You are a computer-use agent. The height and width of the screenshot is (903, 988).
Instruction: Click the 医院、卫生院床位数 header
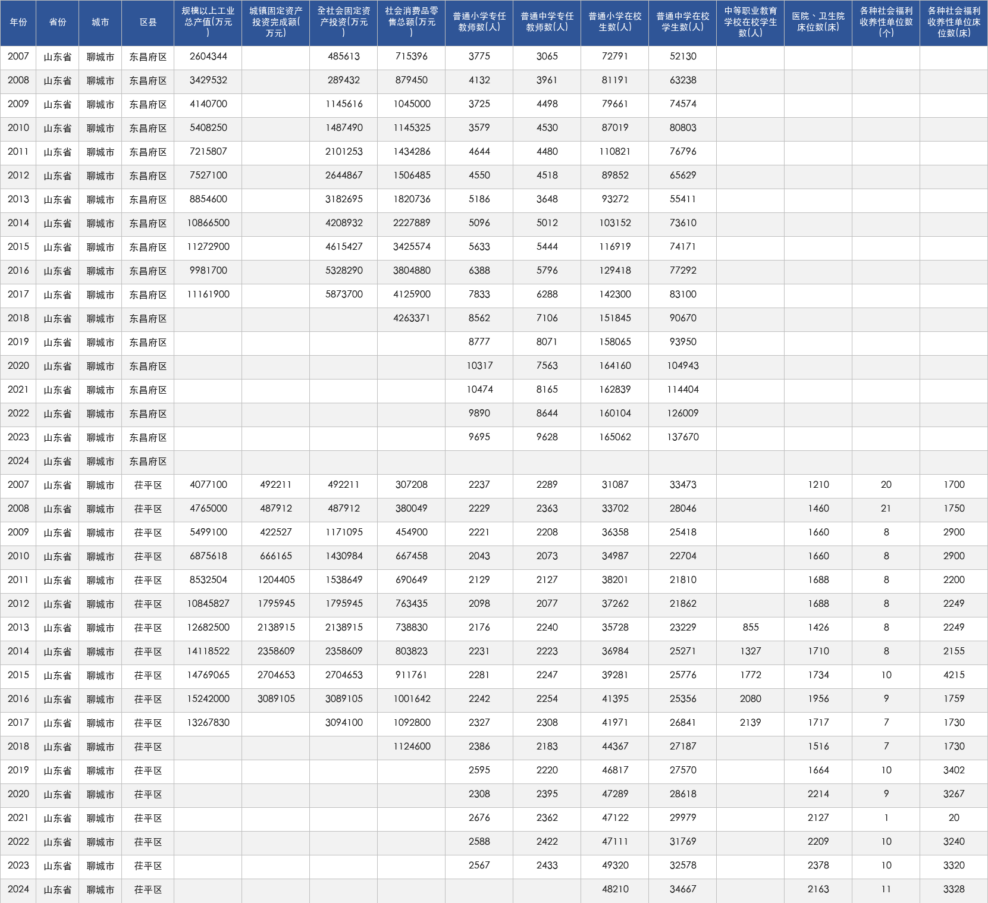pyautogui.click(x=818, y=23)
